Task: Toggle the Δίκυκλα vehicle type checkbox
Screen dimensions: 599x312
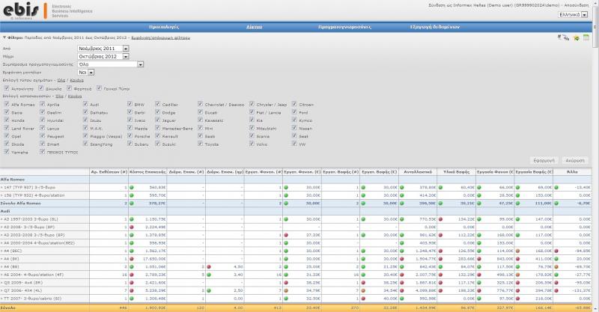Action: (41, 88)
